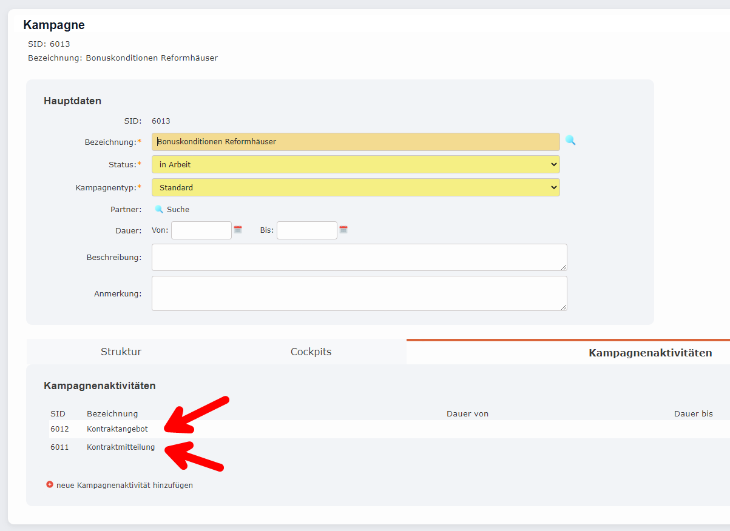Open the Status dropdown showing 'in Arbeit'
730x531 pixels.
click(x=355, y=164)
